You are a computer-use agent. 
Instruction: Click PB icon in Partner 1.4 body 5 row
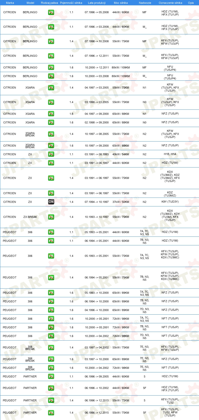point(51,400)
